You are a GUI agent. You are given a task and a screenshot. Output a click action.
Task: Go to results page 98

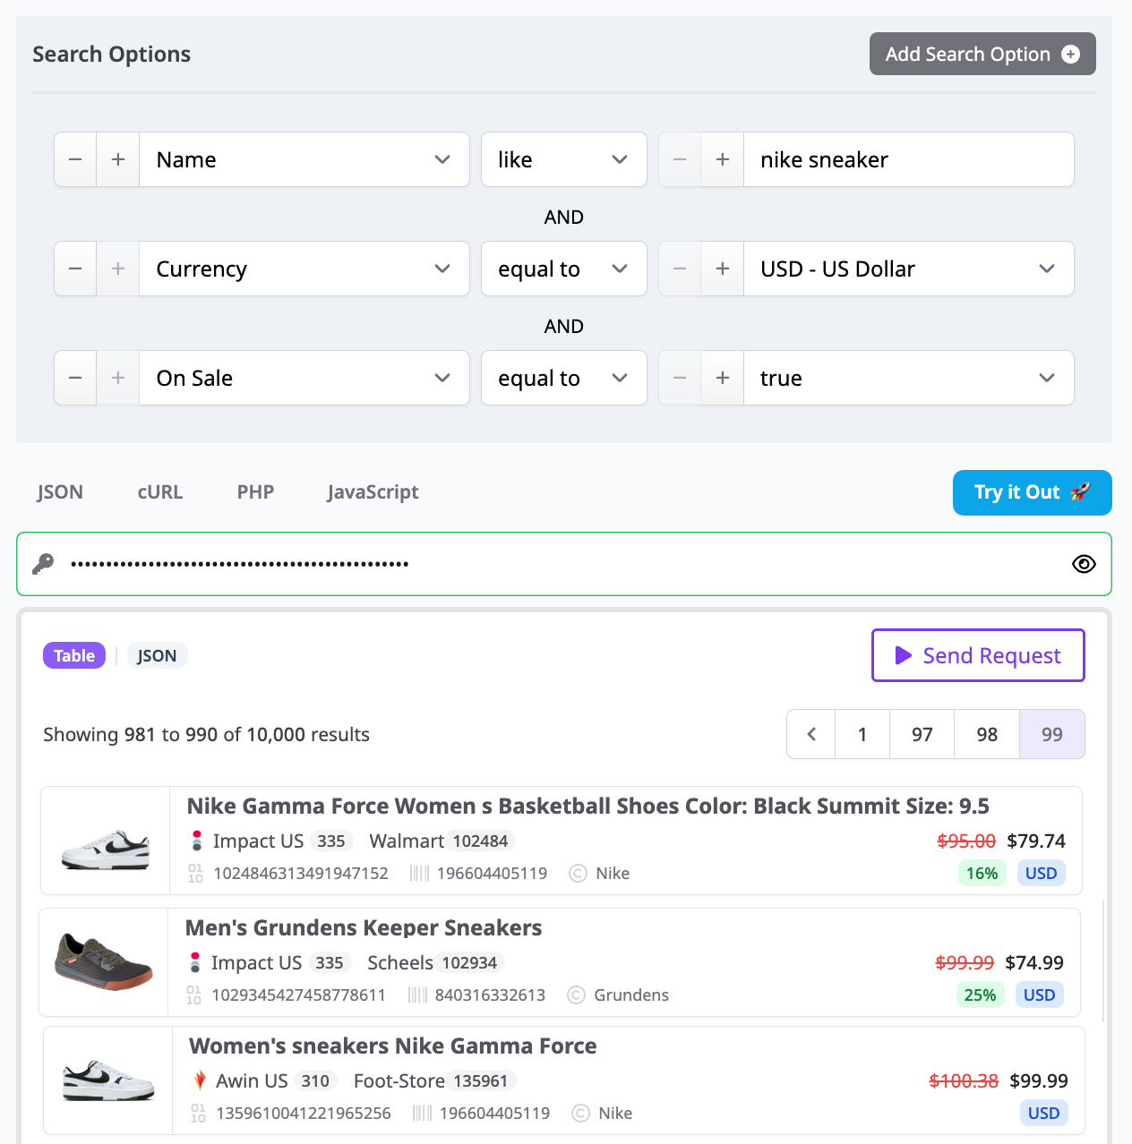pyautogui.click(x=987, y=734)
